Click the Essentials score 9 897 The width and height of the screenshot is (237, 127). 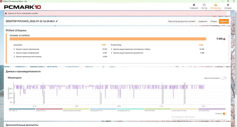point(104,45)
